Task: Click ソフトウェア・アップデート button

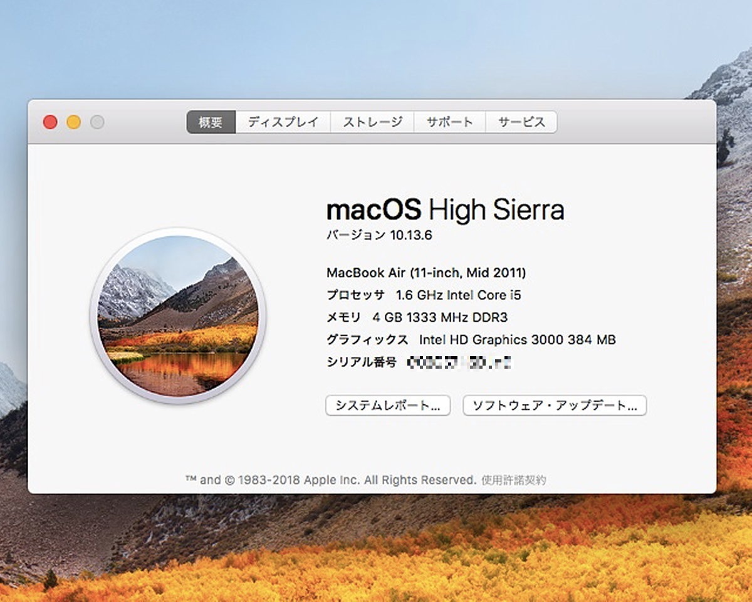Action: 555,405
